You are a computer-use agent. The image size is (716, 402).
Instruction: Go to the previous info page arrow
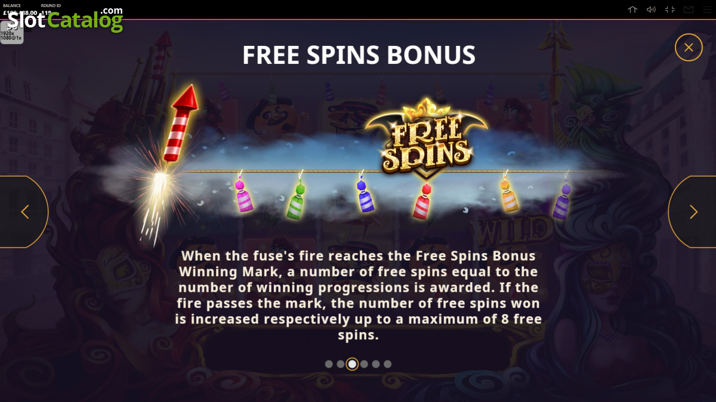[24, 212]
